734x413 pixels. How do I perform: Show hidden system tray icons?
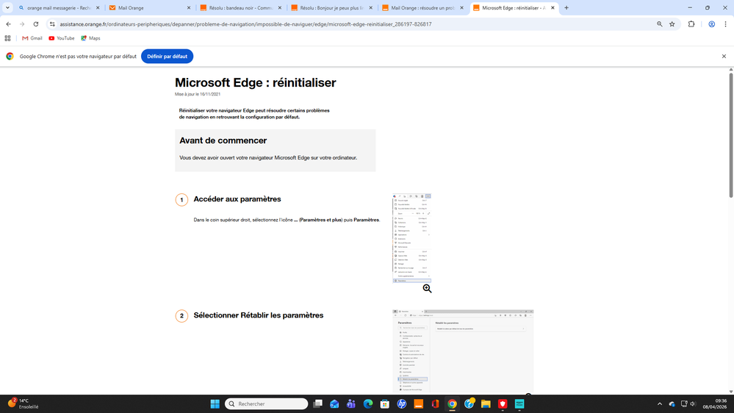point(660,403)
